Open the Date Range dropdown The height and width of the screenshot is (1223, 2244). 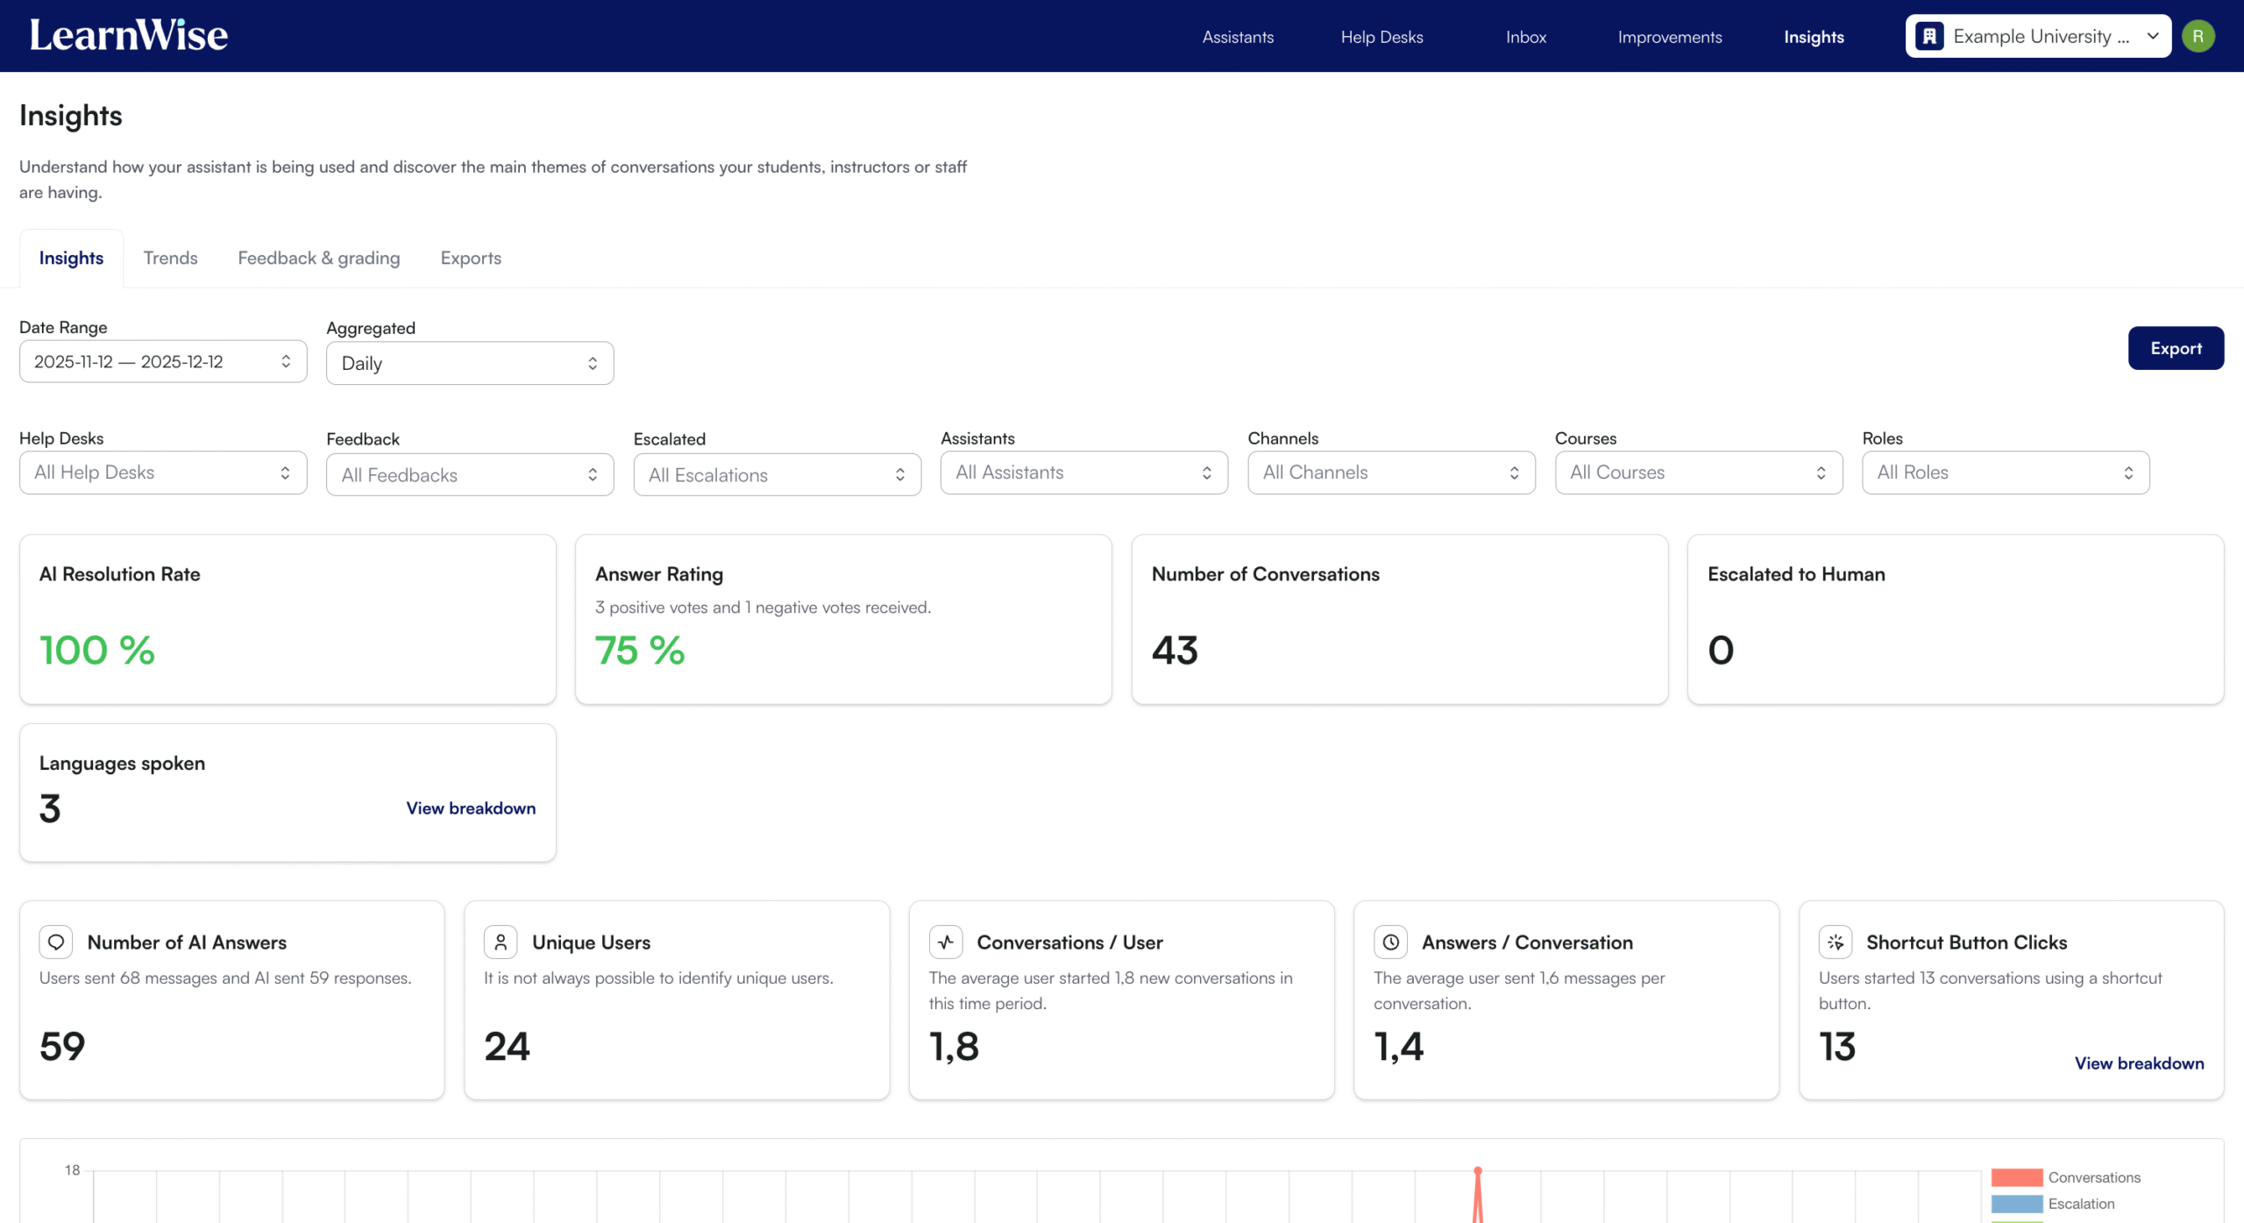(x=163, y=361)
